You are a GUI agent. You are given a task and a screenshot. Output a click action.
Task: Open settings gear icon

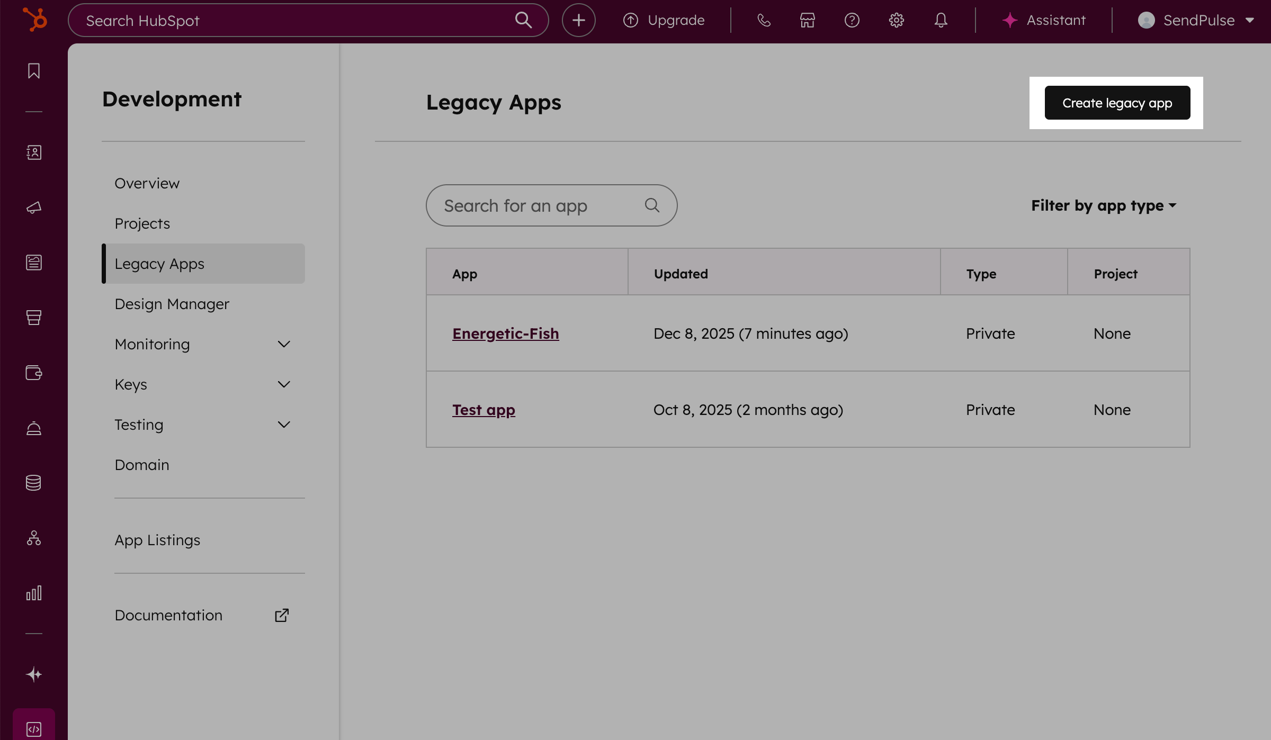point(896,20)
